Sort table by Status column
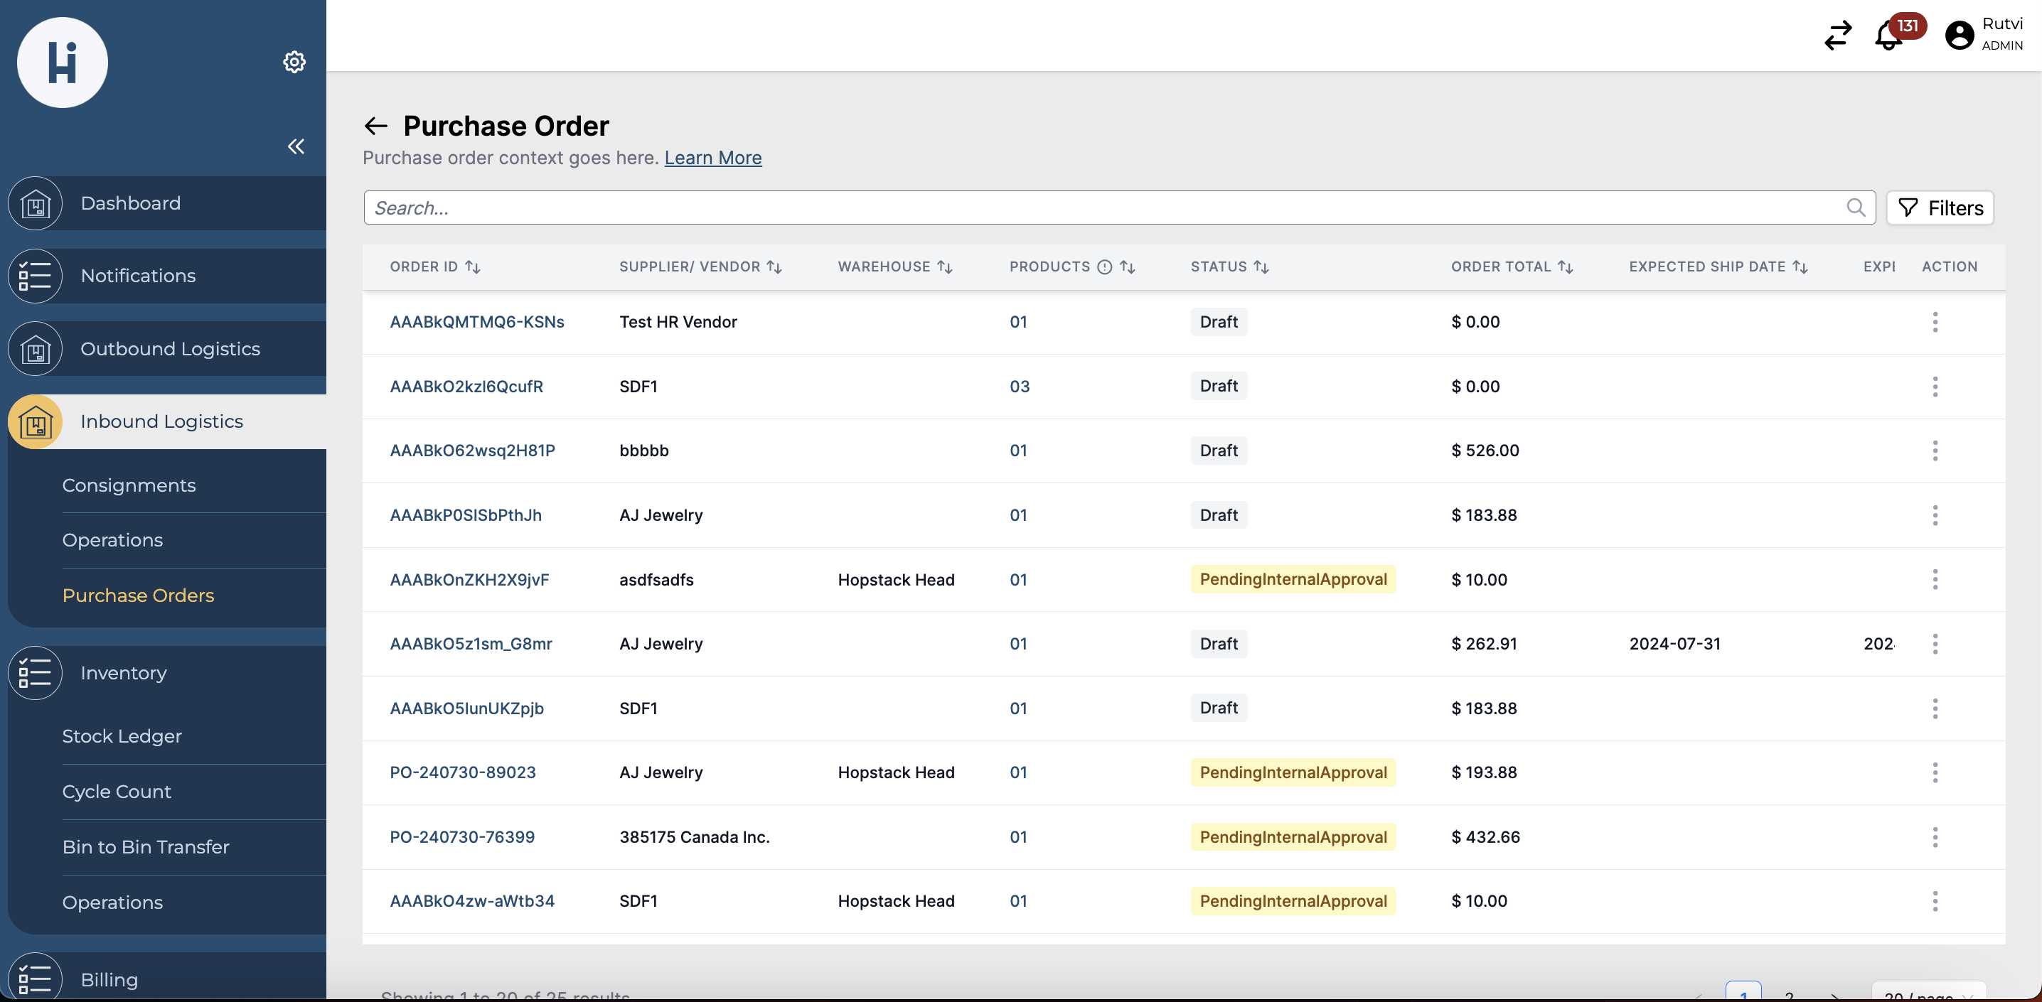Viewport: 2042px width, 1002px height. (1261, 267)
